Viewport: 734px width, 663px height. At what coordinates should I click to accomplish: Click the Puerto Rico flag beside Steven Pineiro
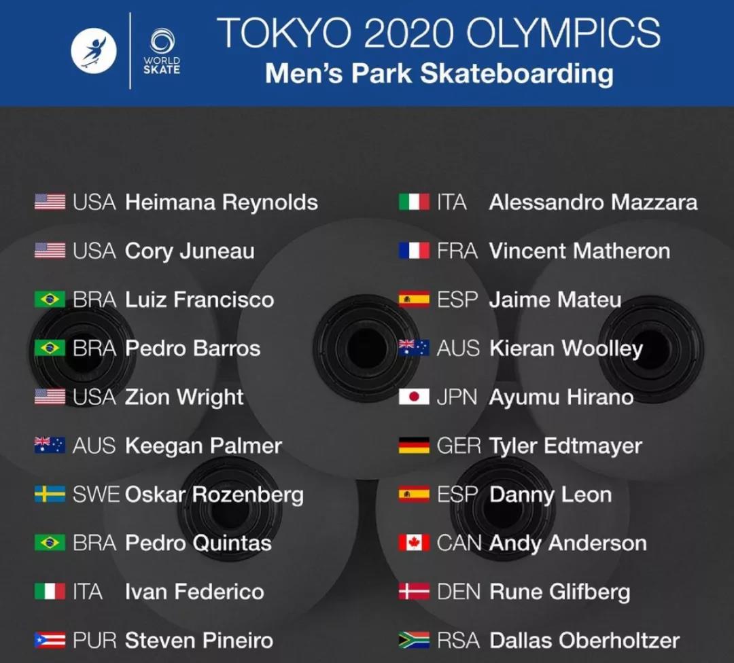tap(50, 640)
